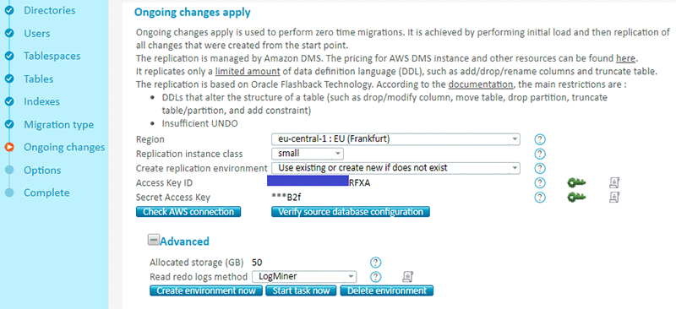Screen dimensions: 676x309
Task: Click Verify source database configuration
Action: point(351,212)
